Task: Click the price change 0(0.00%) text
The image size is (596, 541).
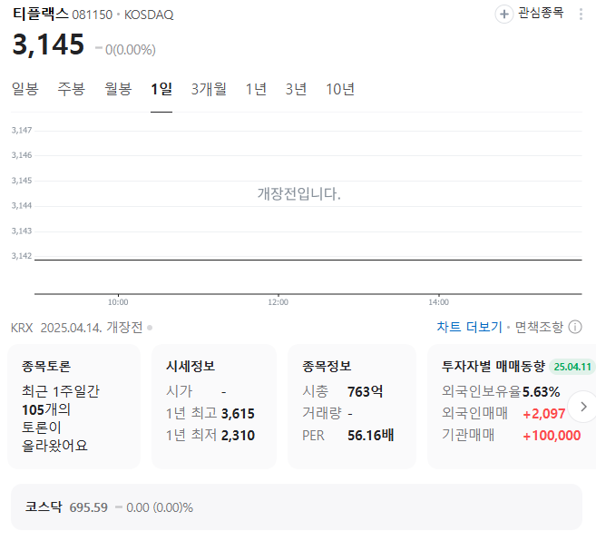Action: click(131, 50)
